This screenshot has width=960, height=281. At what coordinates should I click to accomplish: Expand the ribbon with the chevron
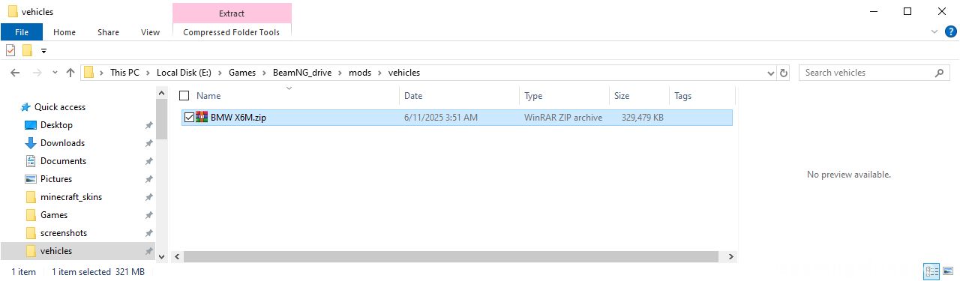[934, 32]
